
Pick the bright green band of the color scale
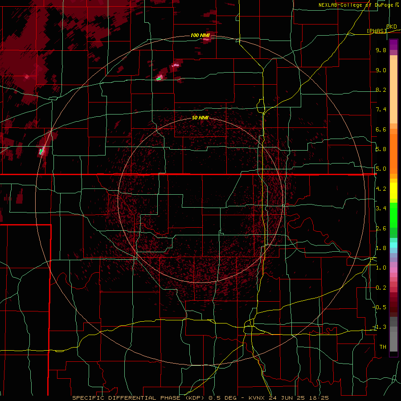[393, 216]
